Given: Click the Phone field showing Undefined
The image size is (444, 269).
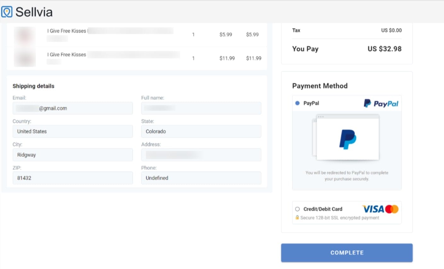Looking at the screenshot, I should [201, 178].
